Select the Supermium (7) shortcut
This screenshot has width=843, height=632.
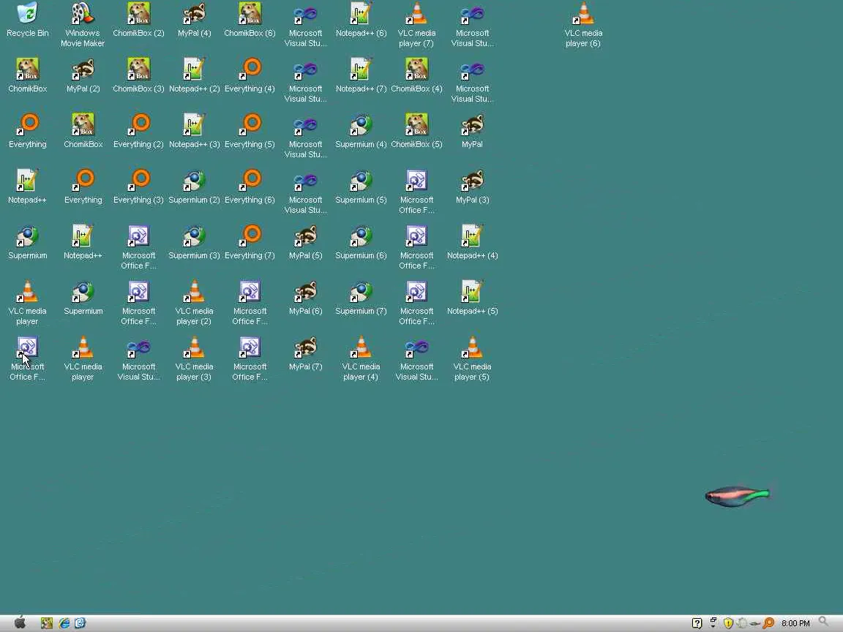(x=361, y=298)
